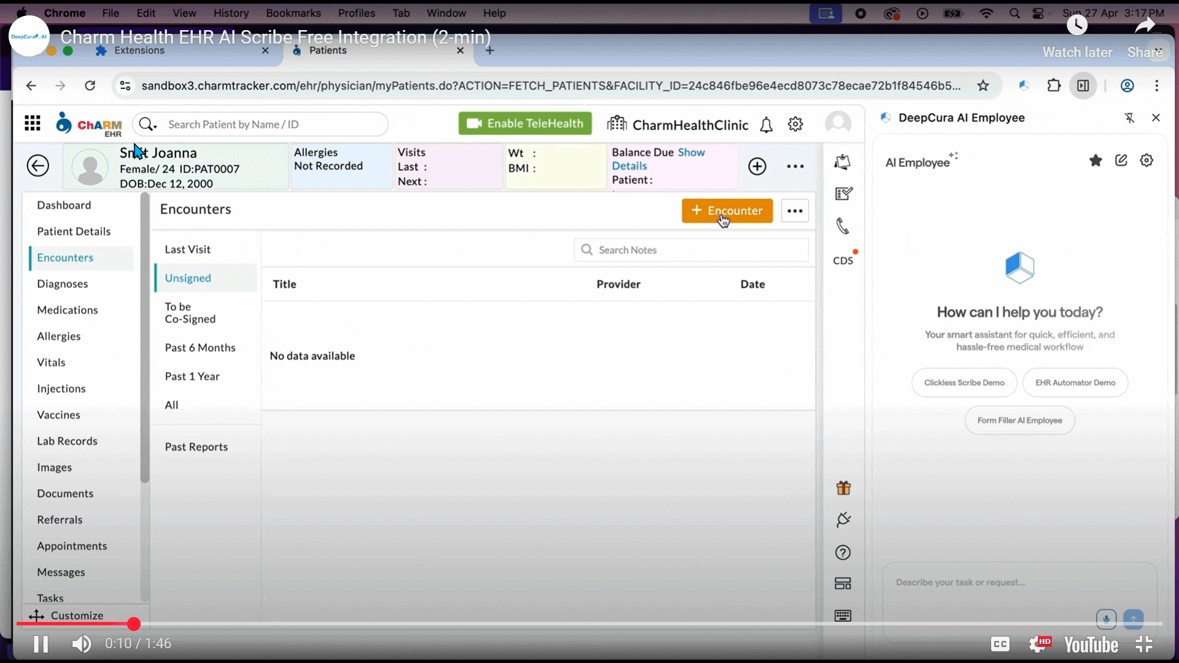Click the DeepCura extension icon in Chrome toolbar
The image size is (1179, 663).
point(1024,85)
